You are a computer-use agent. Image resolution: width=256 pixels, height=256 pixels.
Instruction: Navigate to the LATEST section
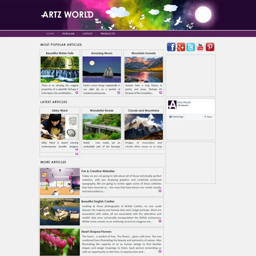(87, 33)
